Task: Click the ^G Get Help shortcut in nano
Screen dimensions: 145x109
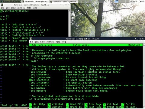Action: pyautogui.click(x=37, y=104)
